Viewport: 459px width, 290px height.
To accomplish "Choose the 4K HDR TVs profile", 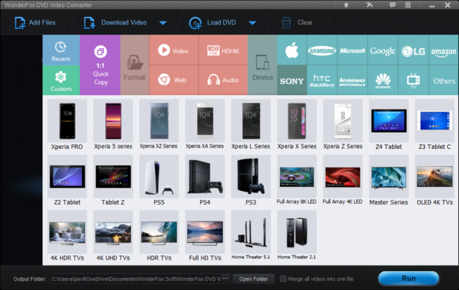I will click(x=67, y=236).
